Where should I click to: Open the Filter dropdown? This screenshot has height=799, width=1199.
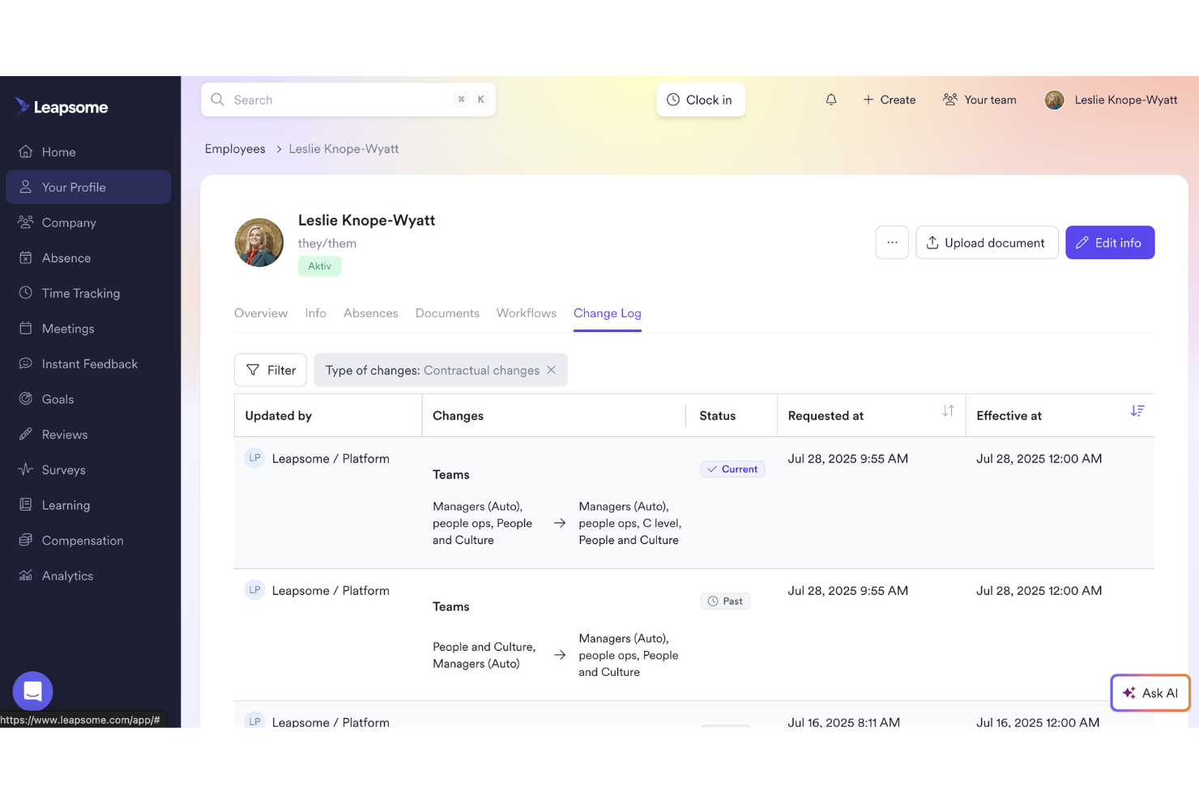pos(270,370)
